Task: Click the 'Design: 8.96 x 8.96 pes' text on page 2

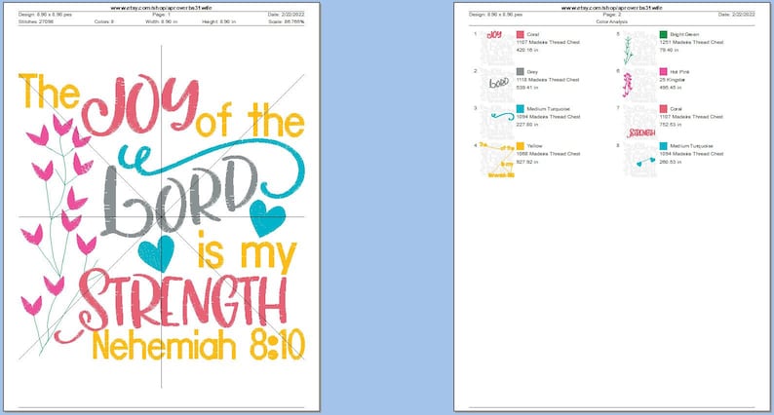Action: (495, 15)
